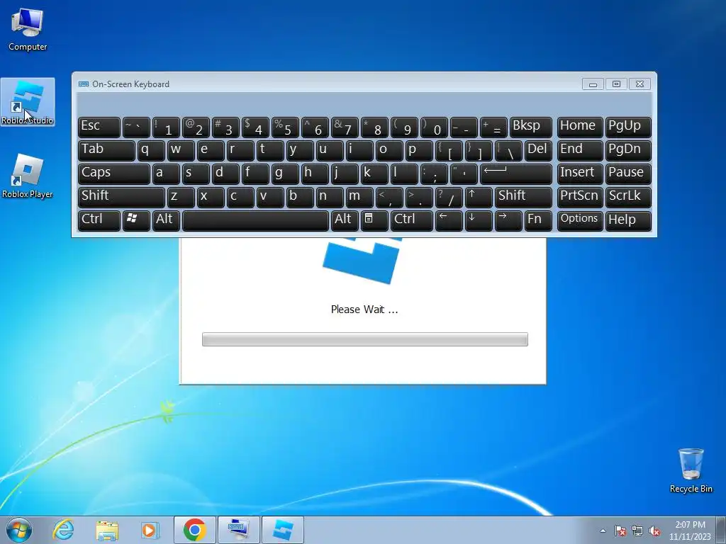Select the Recycle Bin icon
Viewport: 726px width, 544px height.
click(691, 470)
